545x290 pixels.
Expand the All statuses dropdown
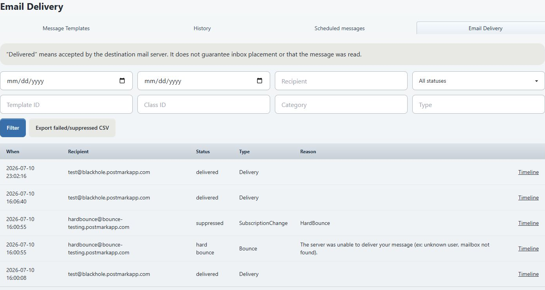click(478, 81)
